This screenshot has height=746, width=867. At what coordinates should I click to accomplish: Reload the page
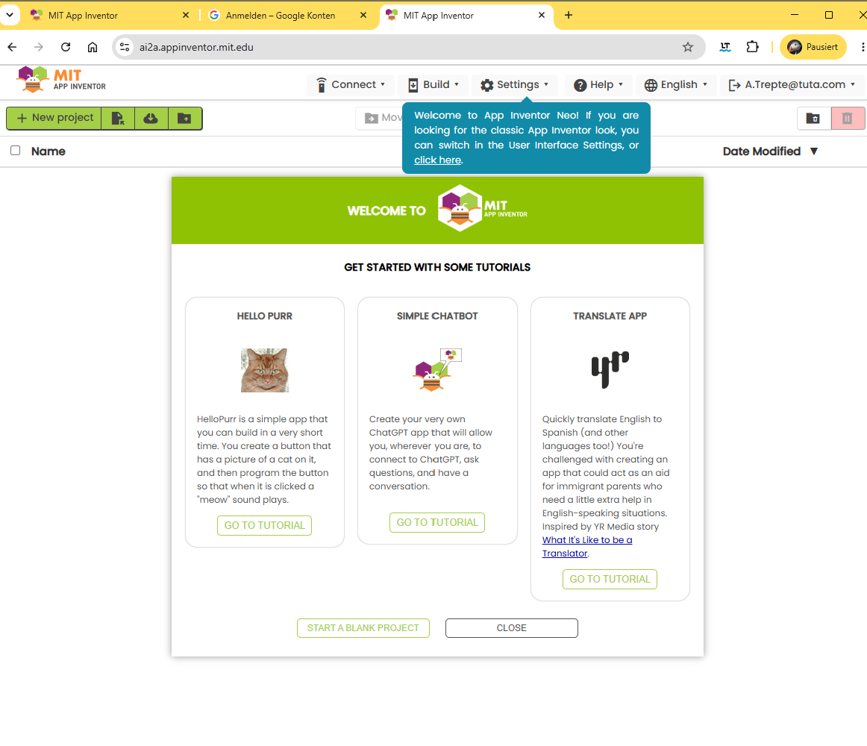66,47
